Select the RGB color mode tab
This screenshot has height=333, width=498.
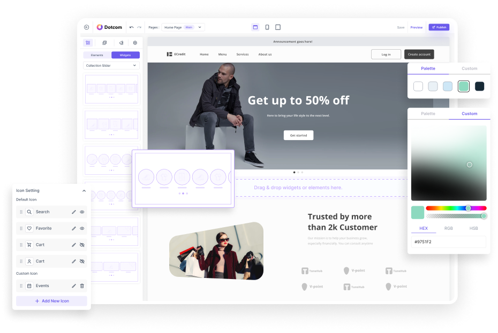point(448,228)
